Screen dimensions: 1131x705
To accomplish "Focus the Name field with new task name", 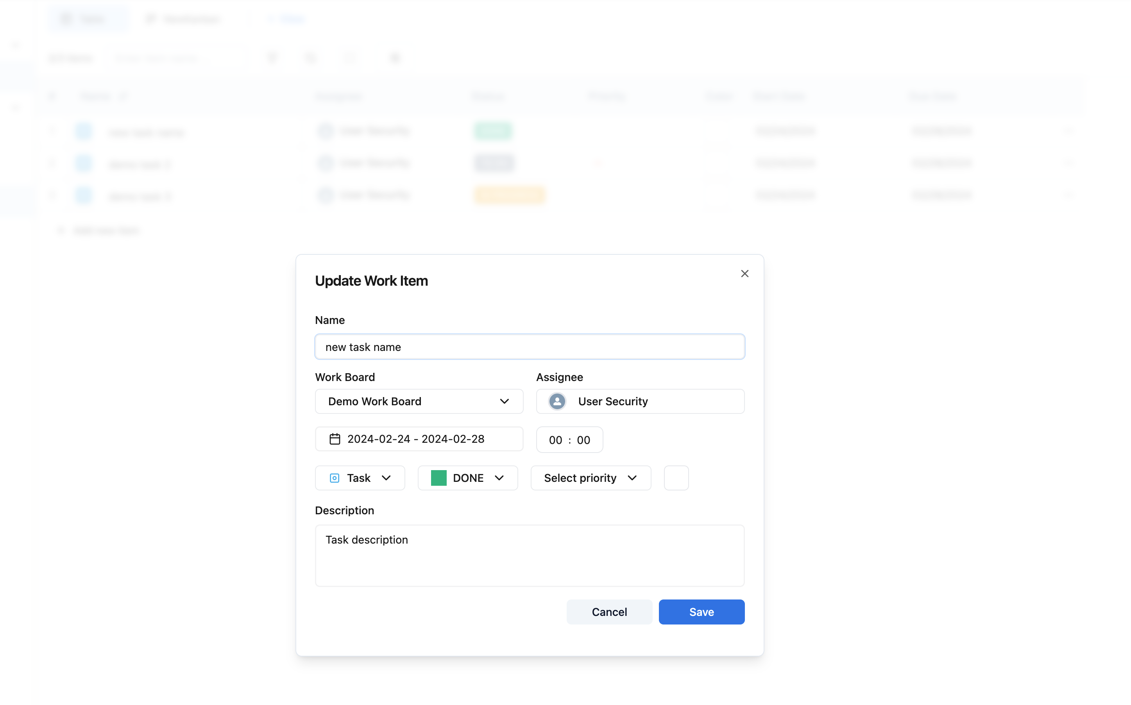I will (x=530, y=347).
